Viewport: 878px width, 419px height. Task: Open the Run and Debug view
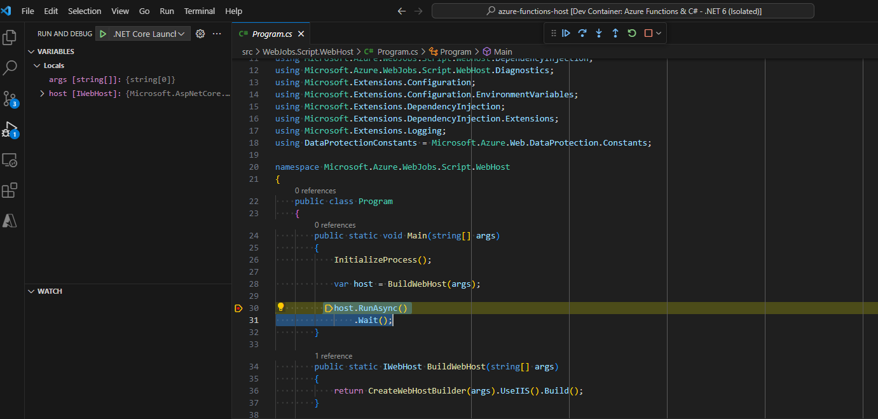(10, 129)
